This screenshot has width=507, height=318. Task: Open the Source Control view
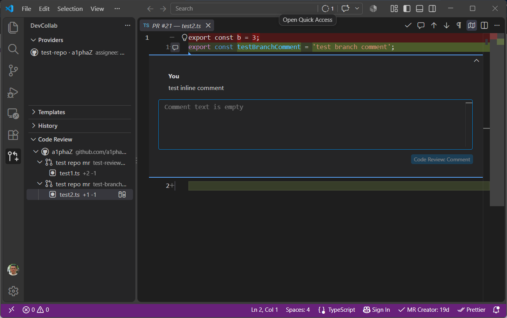[x=13, y=71]
